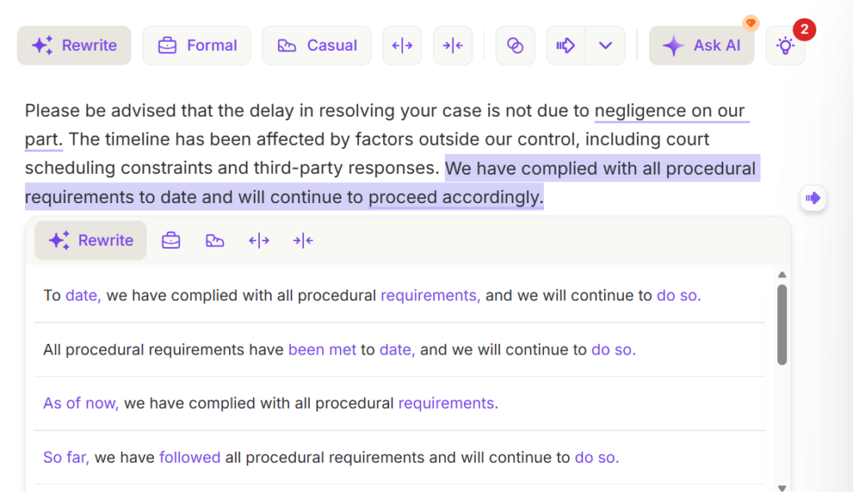
Task: Select Shorten icon in the suggestion panel
Action: (303, 241)
